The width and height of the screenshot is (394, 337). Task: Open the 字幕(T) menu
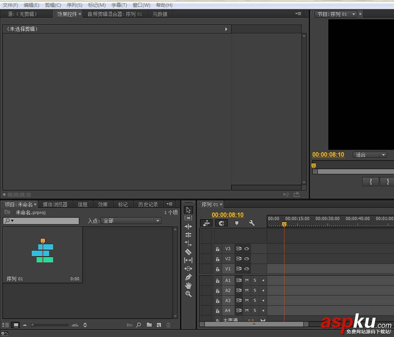click(119, 5)
